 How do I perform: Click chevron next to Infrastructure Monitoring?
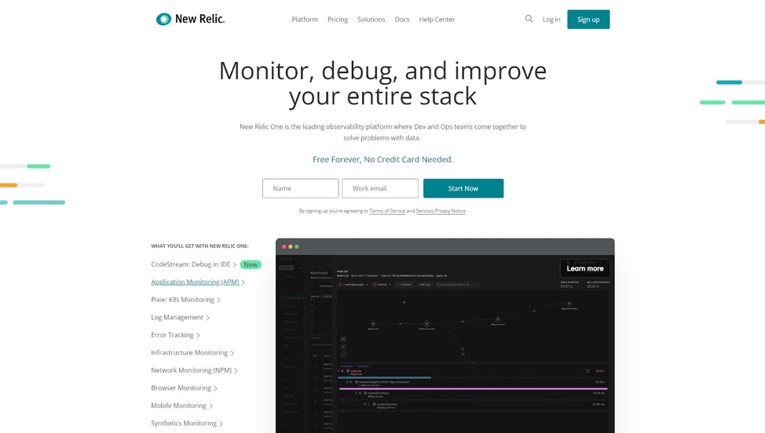(x=232, y=353)
